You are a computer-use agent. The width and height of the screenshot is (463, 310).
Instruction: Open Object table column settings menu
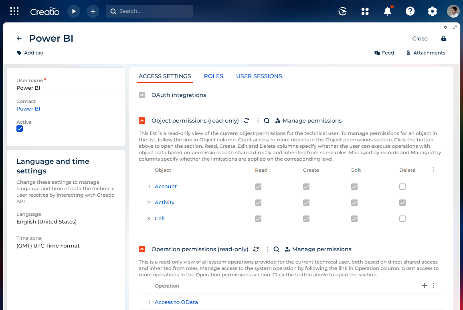433,170
